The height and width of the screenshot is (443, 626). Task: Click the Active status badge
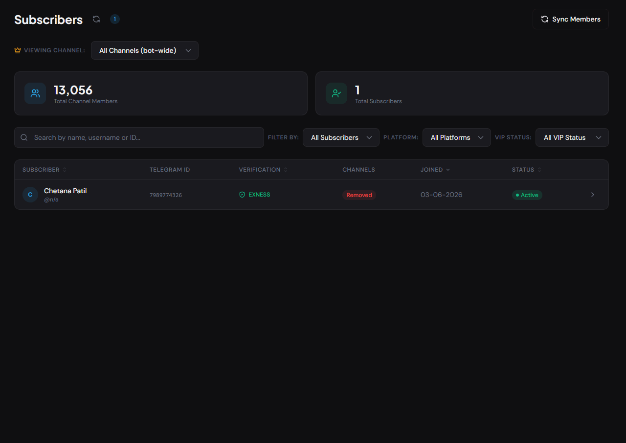coord(527,195)
